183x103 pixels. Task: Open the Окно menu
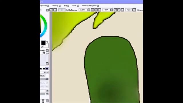point(75,6)
